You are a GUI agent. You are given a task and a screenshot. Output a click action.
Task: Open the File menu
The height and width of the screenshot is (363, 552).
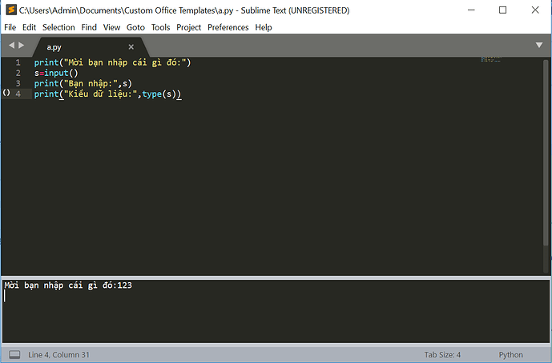(x=10, y=27)
